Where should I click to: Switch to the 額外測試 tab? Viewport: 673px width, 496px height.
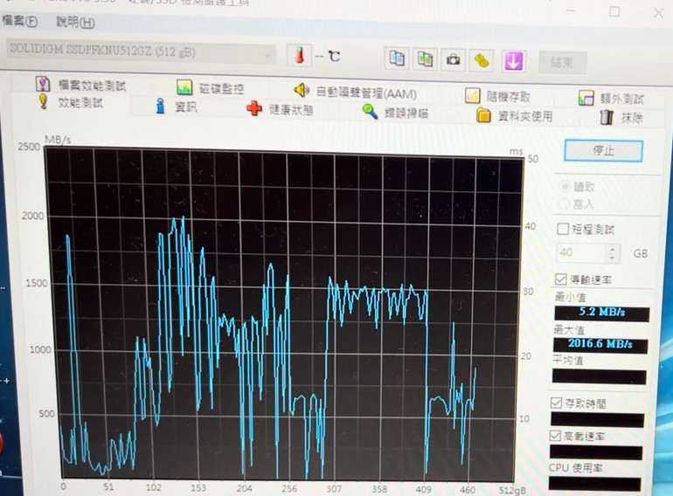[x=611, y=99]
